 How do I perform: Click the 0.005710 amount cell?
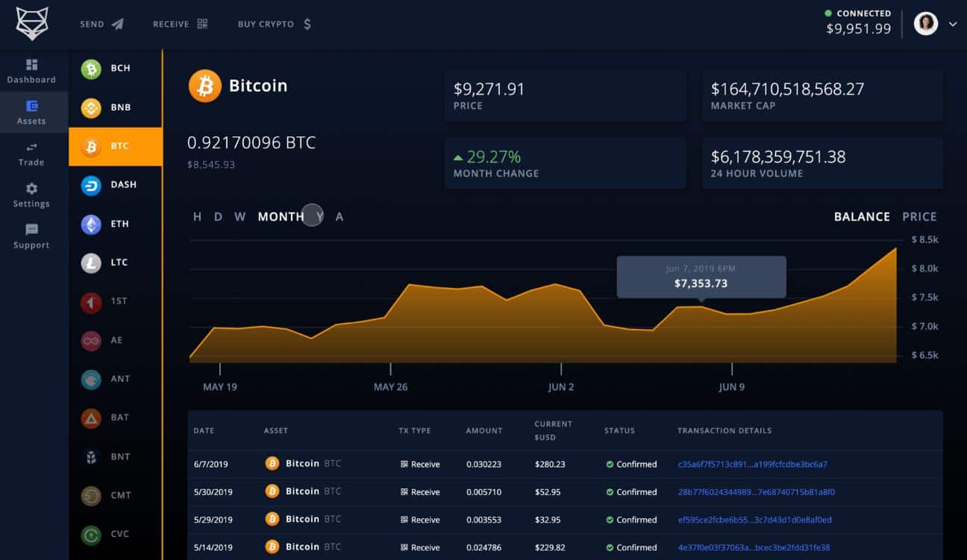pos(483,492)
